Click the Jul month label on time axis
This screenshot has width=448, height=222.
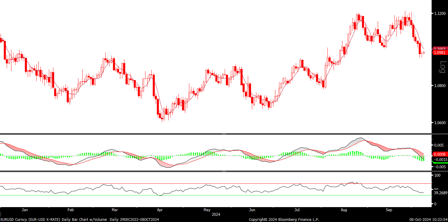(297, 210)
